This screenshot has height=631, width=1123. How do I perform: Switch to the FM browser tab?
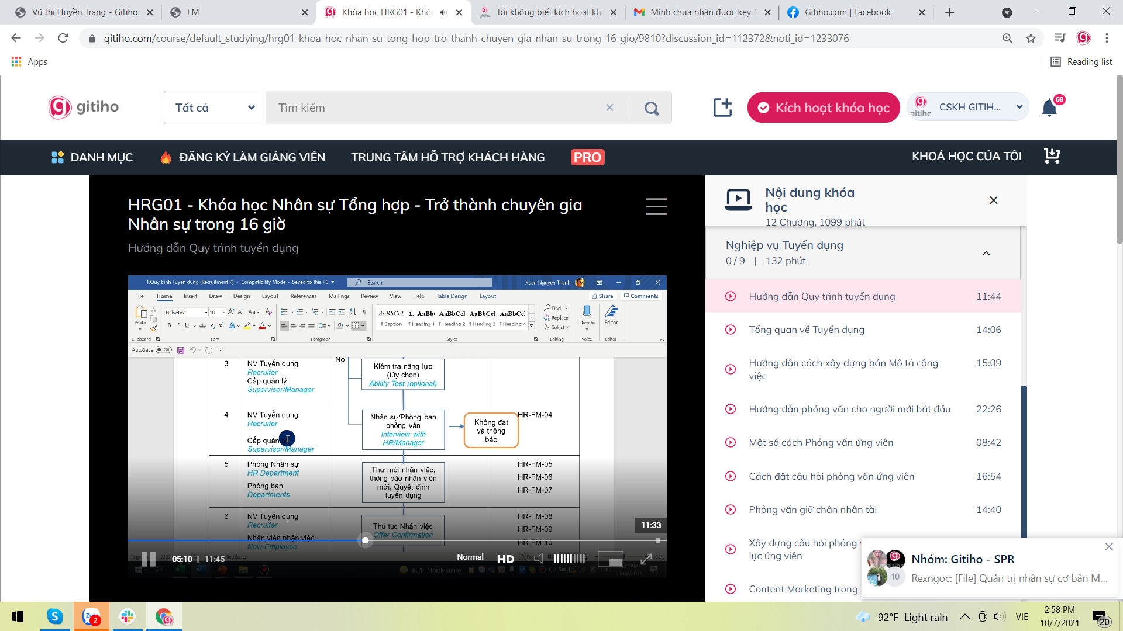coord(239,12)
